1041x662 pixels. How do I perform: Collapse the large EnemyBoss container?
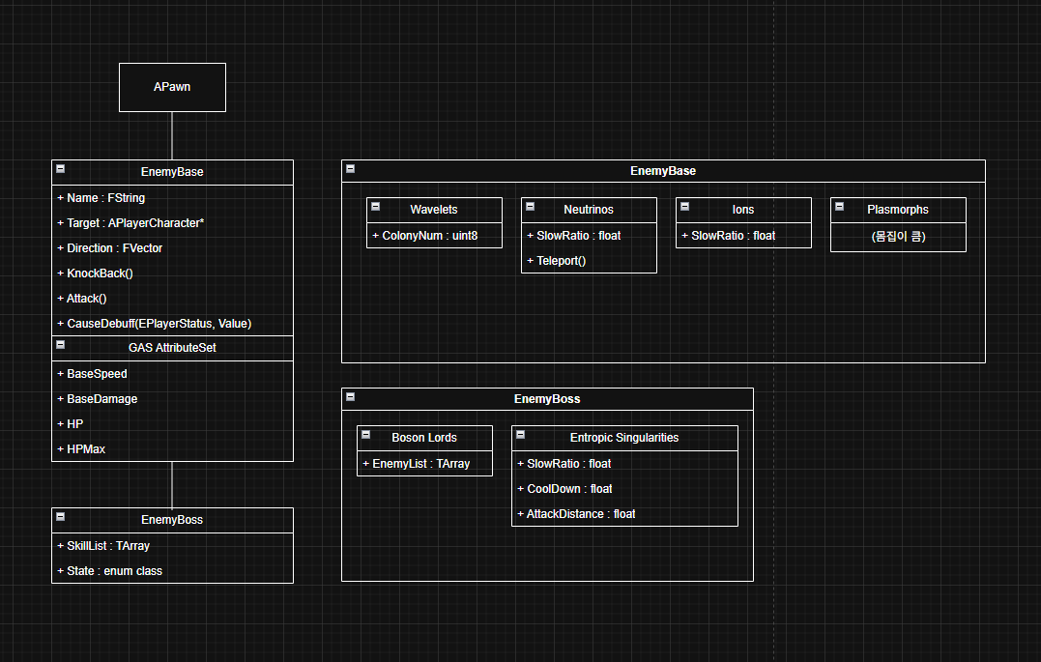(351, 397)
